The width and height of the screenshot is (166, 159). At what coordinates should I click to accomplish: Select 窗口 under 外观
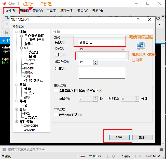(x=27, y=105)
